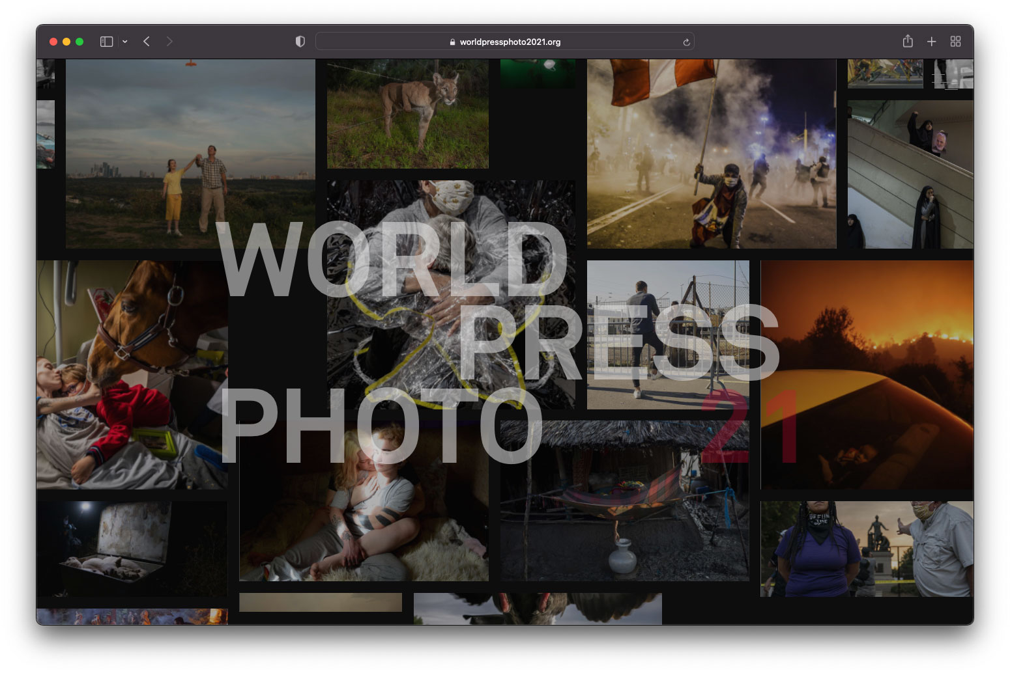
Task: Minimize the window with yellow button
Action: (x=66, y=42)
